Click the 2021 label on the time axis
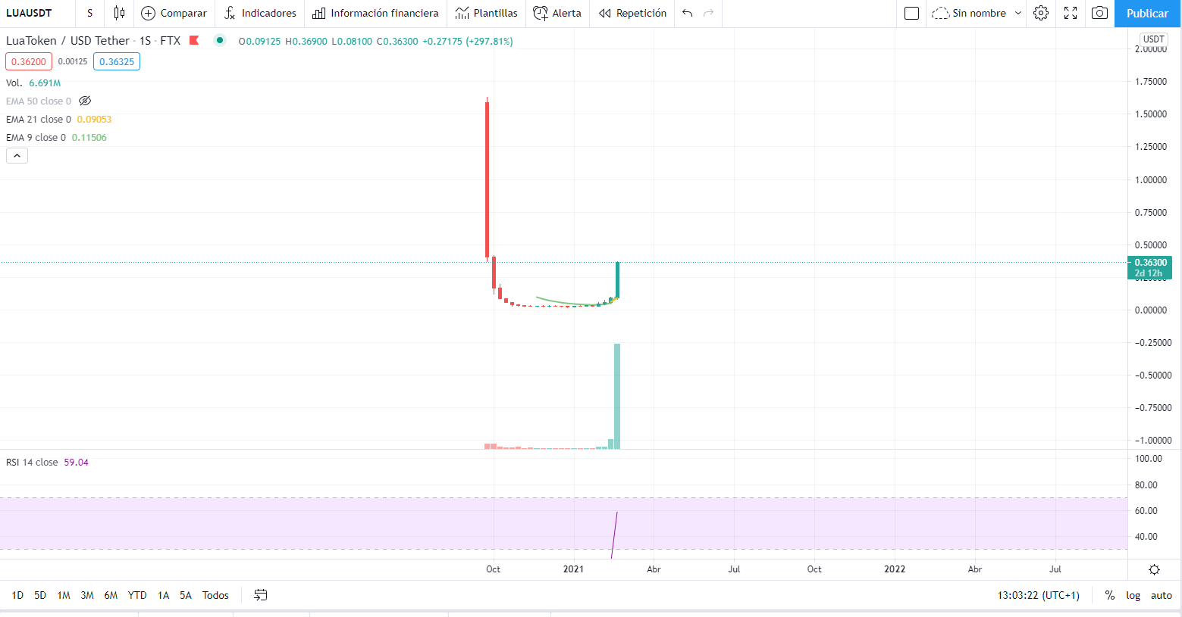This screenshot has width=1182, height=617. click(x=573, y=569)
